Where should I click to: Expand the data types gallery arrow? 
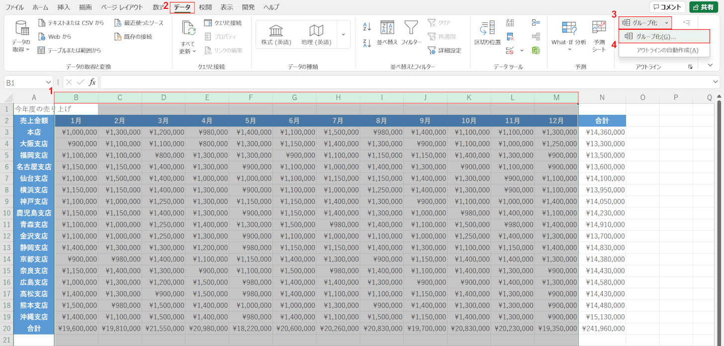[343, 34]
